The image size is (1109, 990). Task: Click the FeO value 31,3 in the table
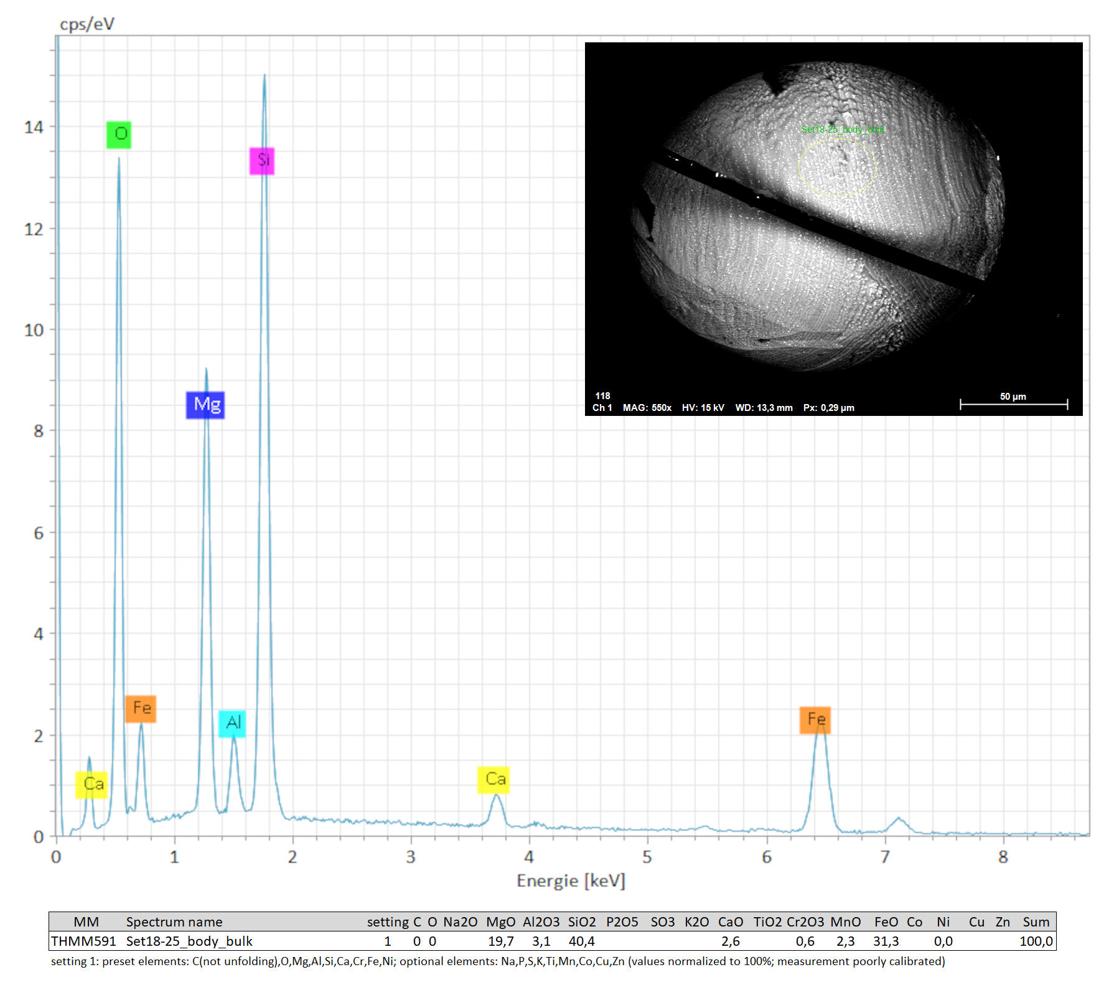click(886, 941)
